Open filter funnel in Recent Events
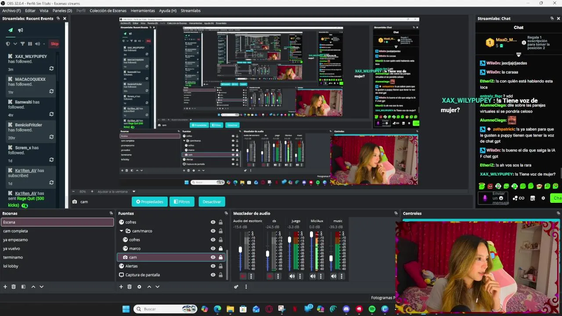The image size is (562, 316). (x=22, y=44)
